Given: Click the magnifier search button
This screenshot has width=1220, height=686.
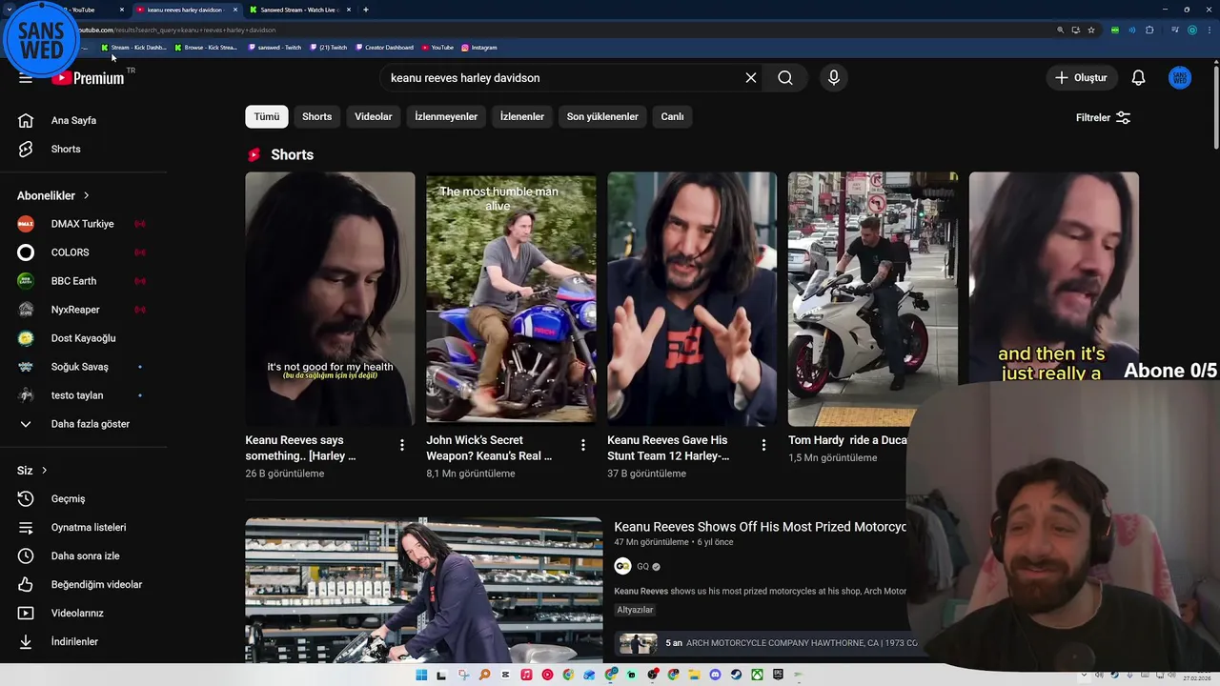Looking at the screenshot, I should coord(785,78).
